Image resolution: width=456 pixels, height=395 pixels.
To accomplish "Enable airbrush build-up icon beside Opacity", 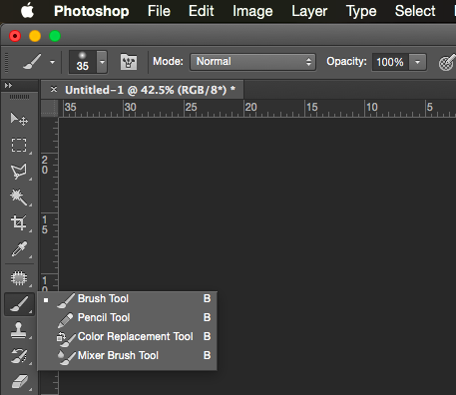I will 447,62.
